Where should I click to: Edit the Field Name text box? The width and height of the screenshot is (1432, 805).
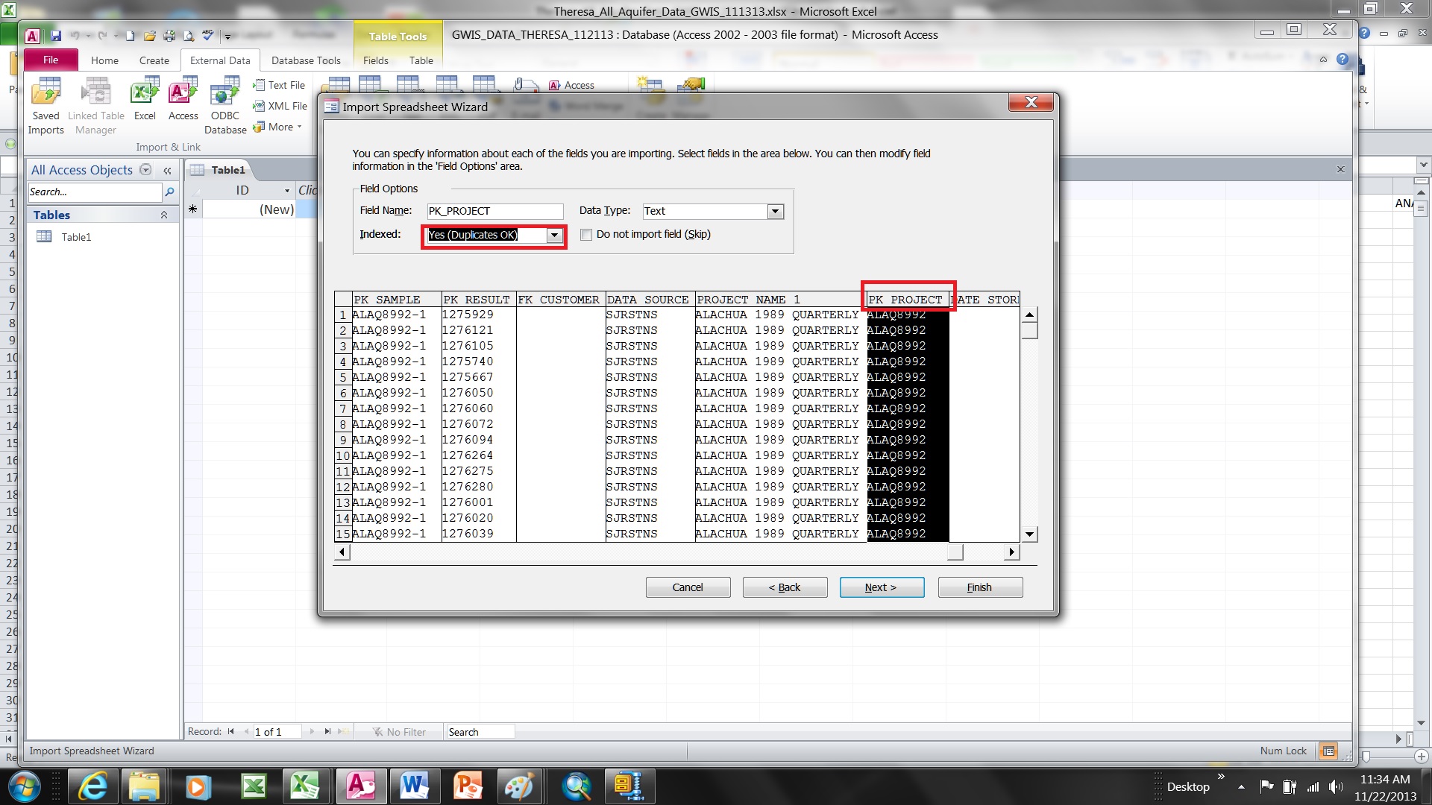click(494, 212)
